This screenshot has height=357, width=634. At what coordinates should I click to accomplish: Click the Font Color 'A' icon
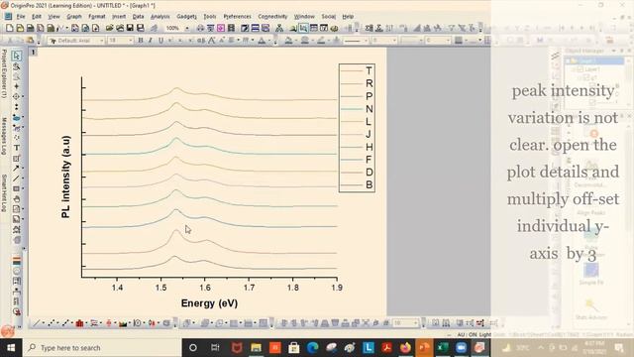[262, 41]
